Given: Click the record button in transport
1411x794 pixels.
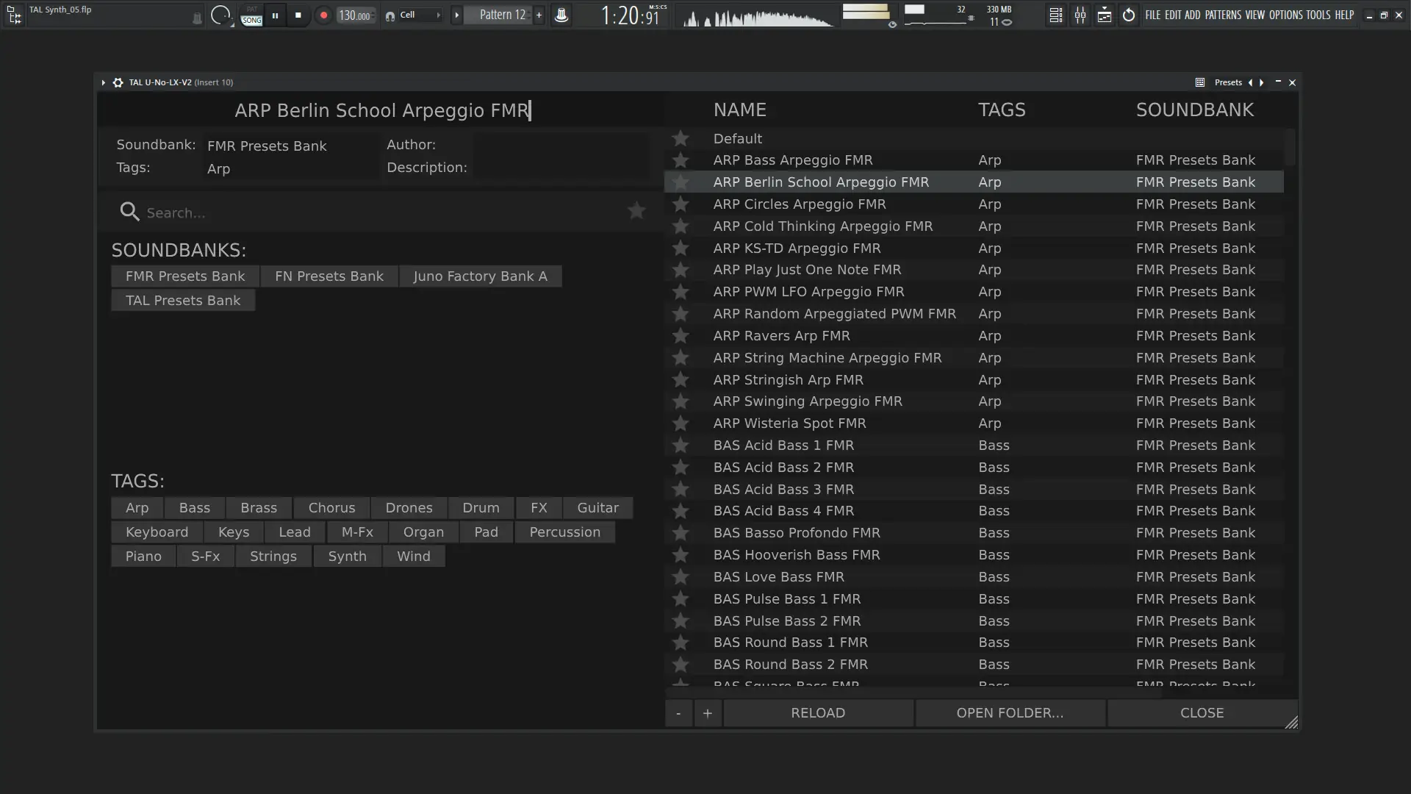Looking at the screenshot, I should click(323, 15).
